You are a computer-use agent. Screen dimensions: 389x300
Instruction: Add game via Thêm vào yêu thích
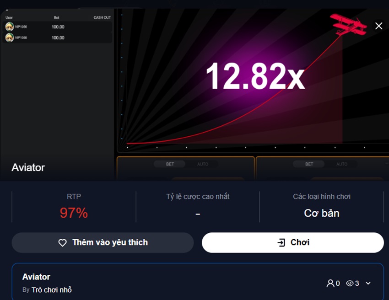click(x=103, y=242)
